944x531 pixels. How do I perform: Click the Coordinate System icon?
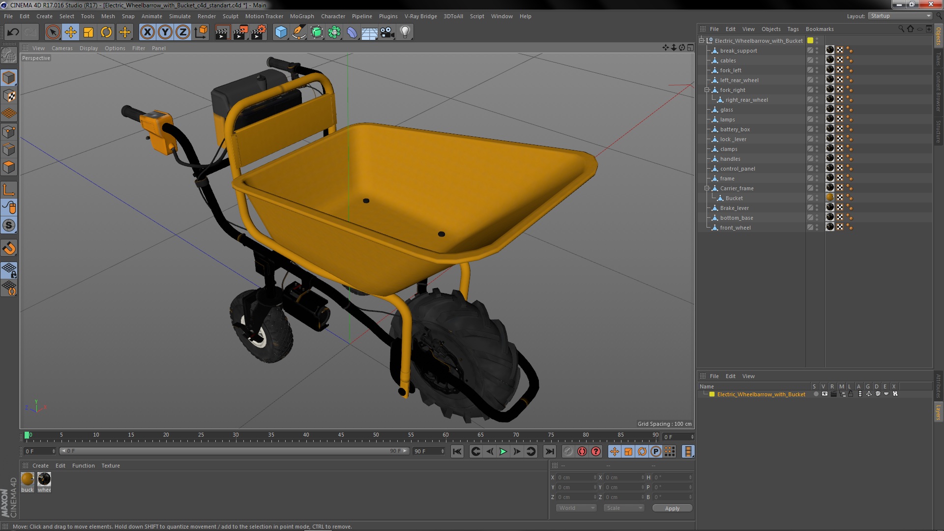click(201, 32)
